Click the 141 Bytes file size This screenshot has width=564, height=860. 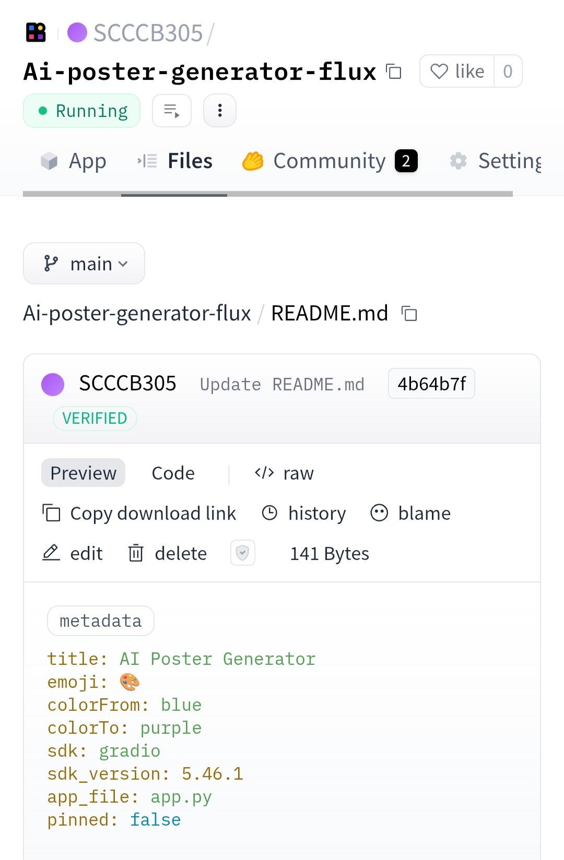click(x=330, y=554)
